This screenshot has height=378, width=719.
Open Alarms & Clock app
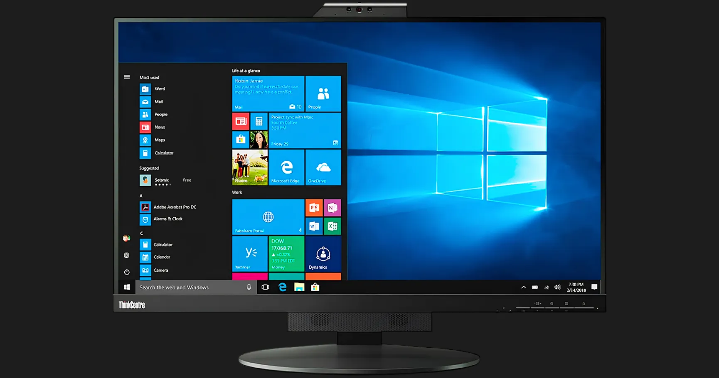tap(161, 219)
